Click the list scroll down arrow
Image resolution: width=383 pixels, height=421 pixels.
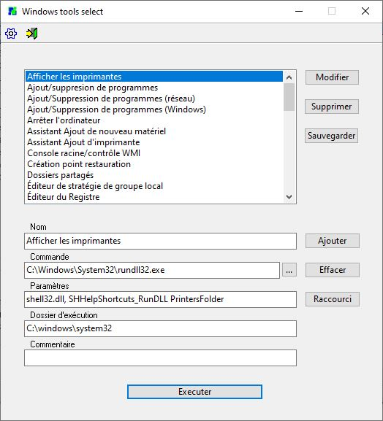pos(289,197)
